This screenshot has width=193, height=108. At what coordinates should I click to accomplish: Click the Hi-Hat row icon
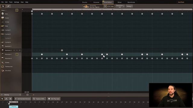pyautogui.click(x=3, y=22)
